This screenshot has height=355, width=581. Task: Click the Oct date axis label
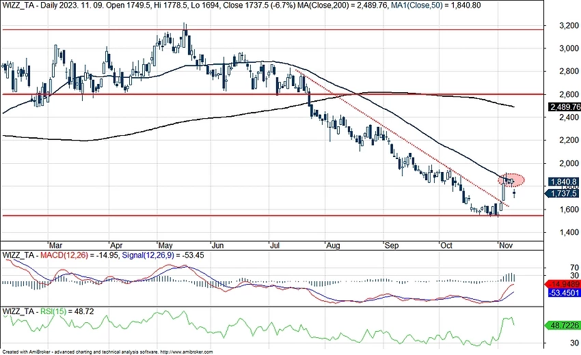[446, 245]
